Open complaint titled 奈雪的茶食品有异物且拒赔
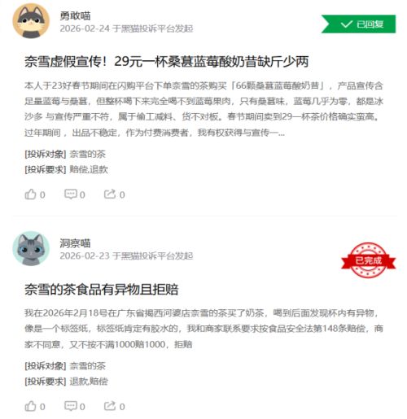 [x=102, y=290]
